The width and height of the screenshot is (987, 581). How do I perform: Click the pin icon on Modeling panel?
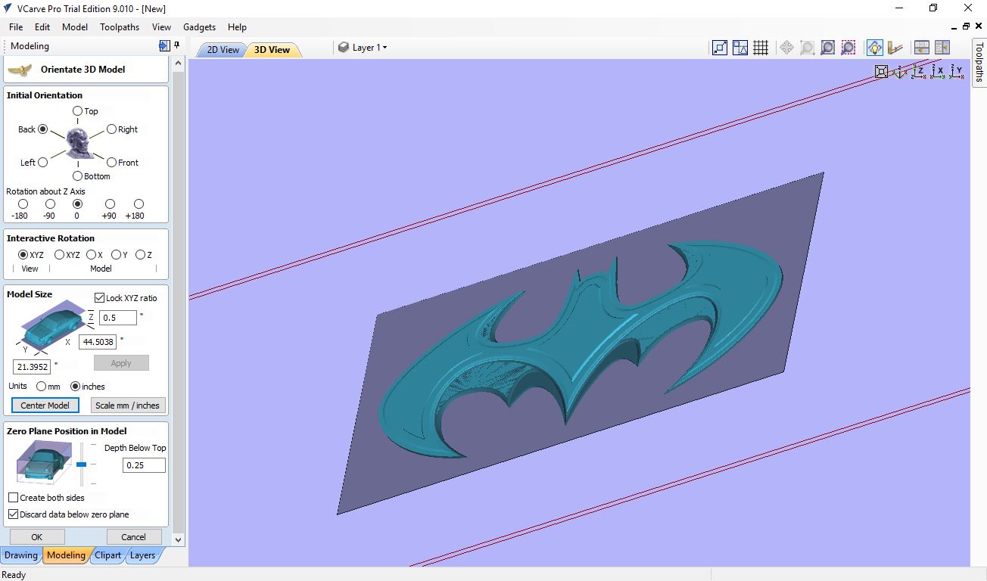[176, 46]
